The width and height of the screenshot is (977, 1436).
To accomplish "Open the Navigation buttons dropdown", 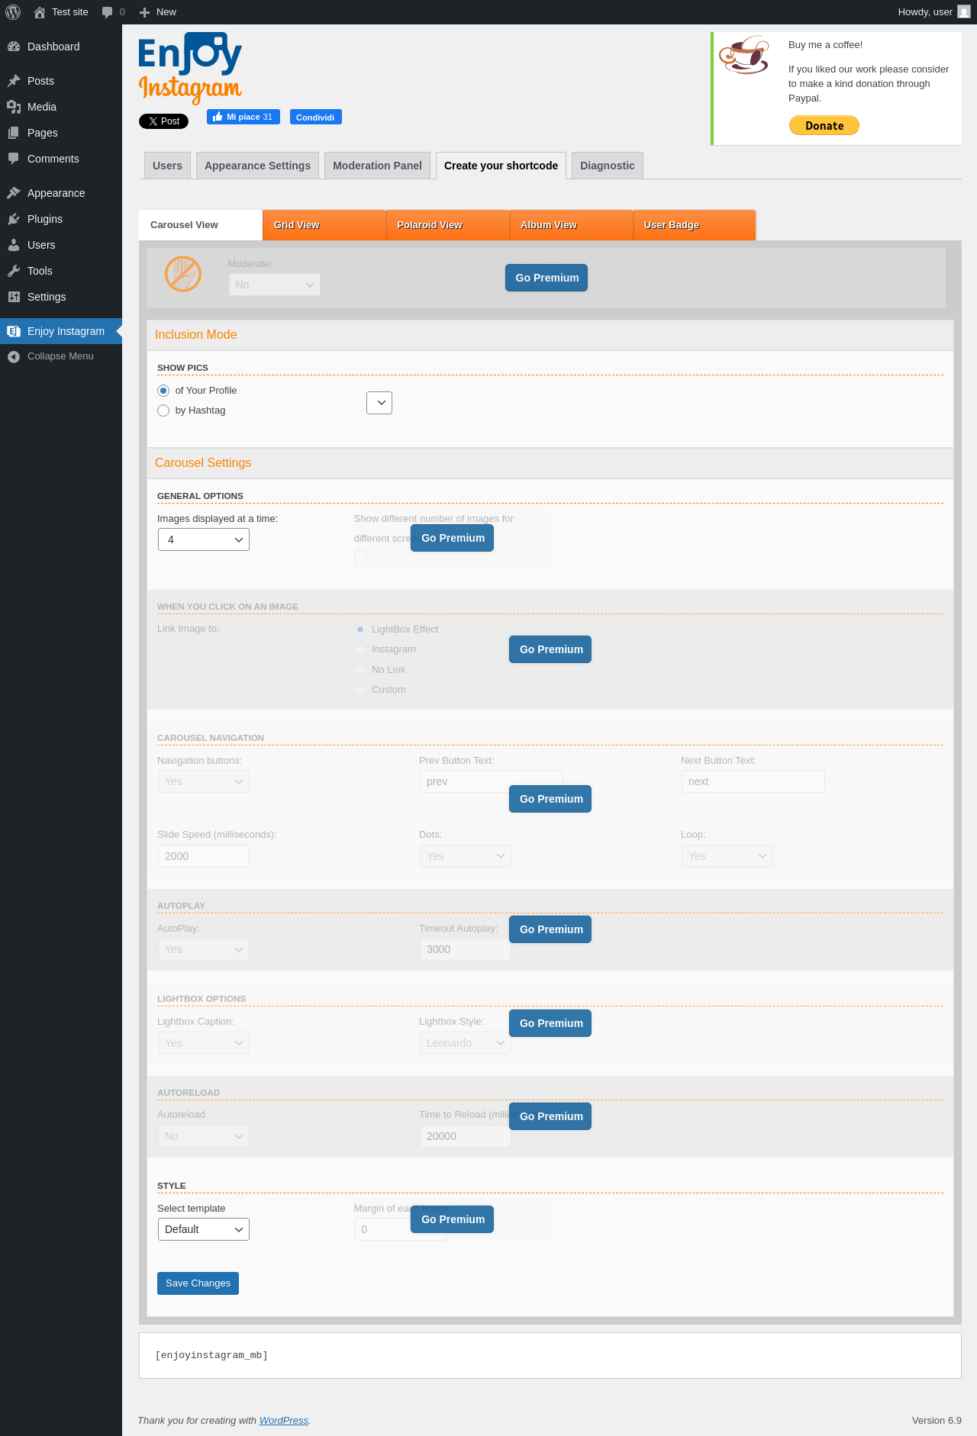I will (204, 781).
